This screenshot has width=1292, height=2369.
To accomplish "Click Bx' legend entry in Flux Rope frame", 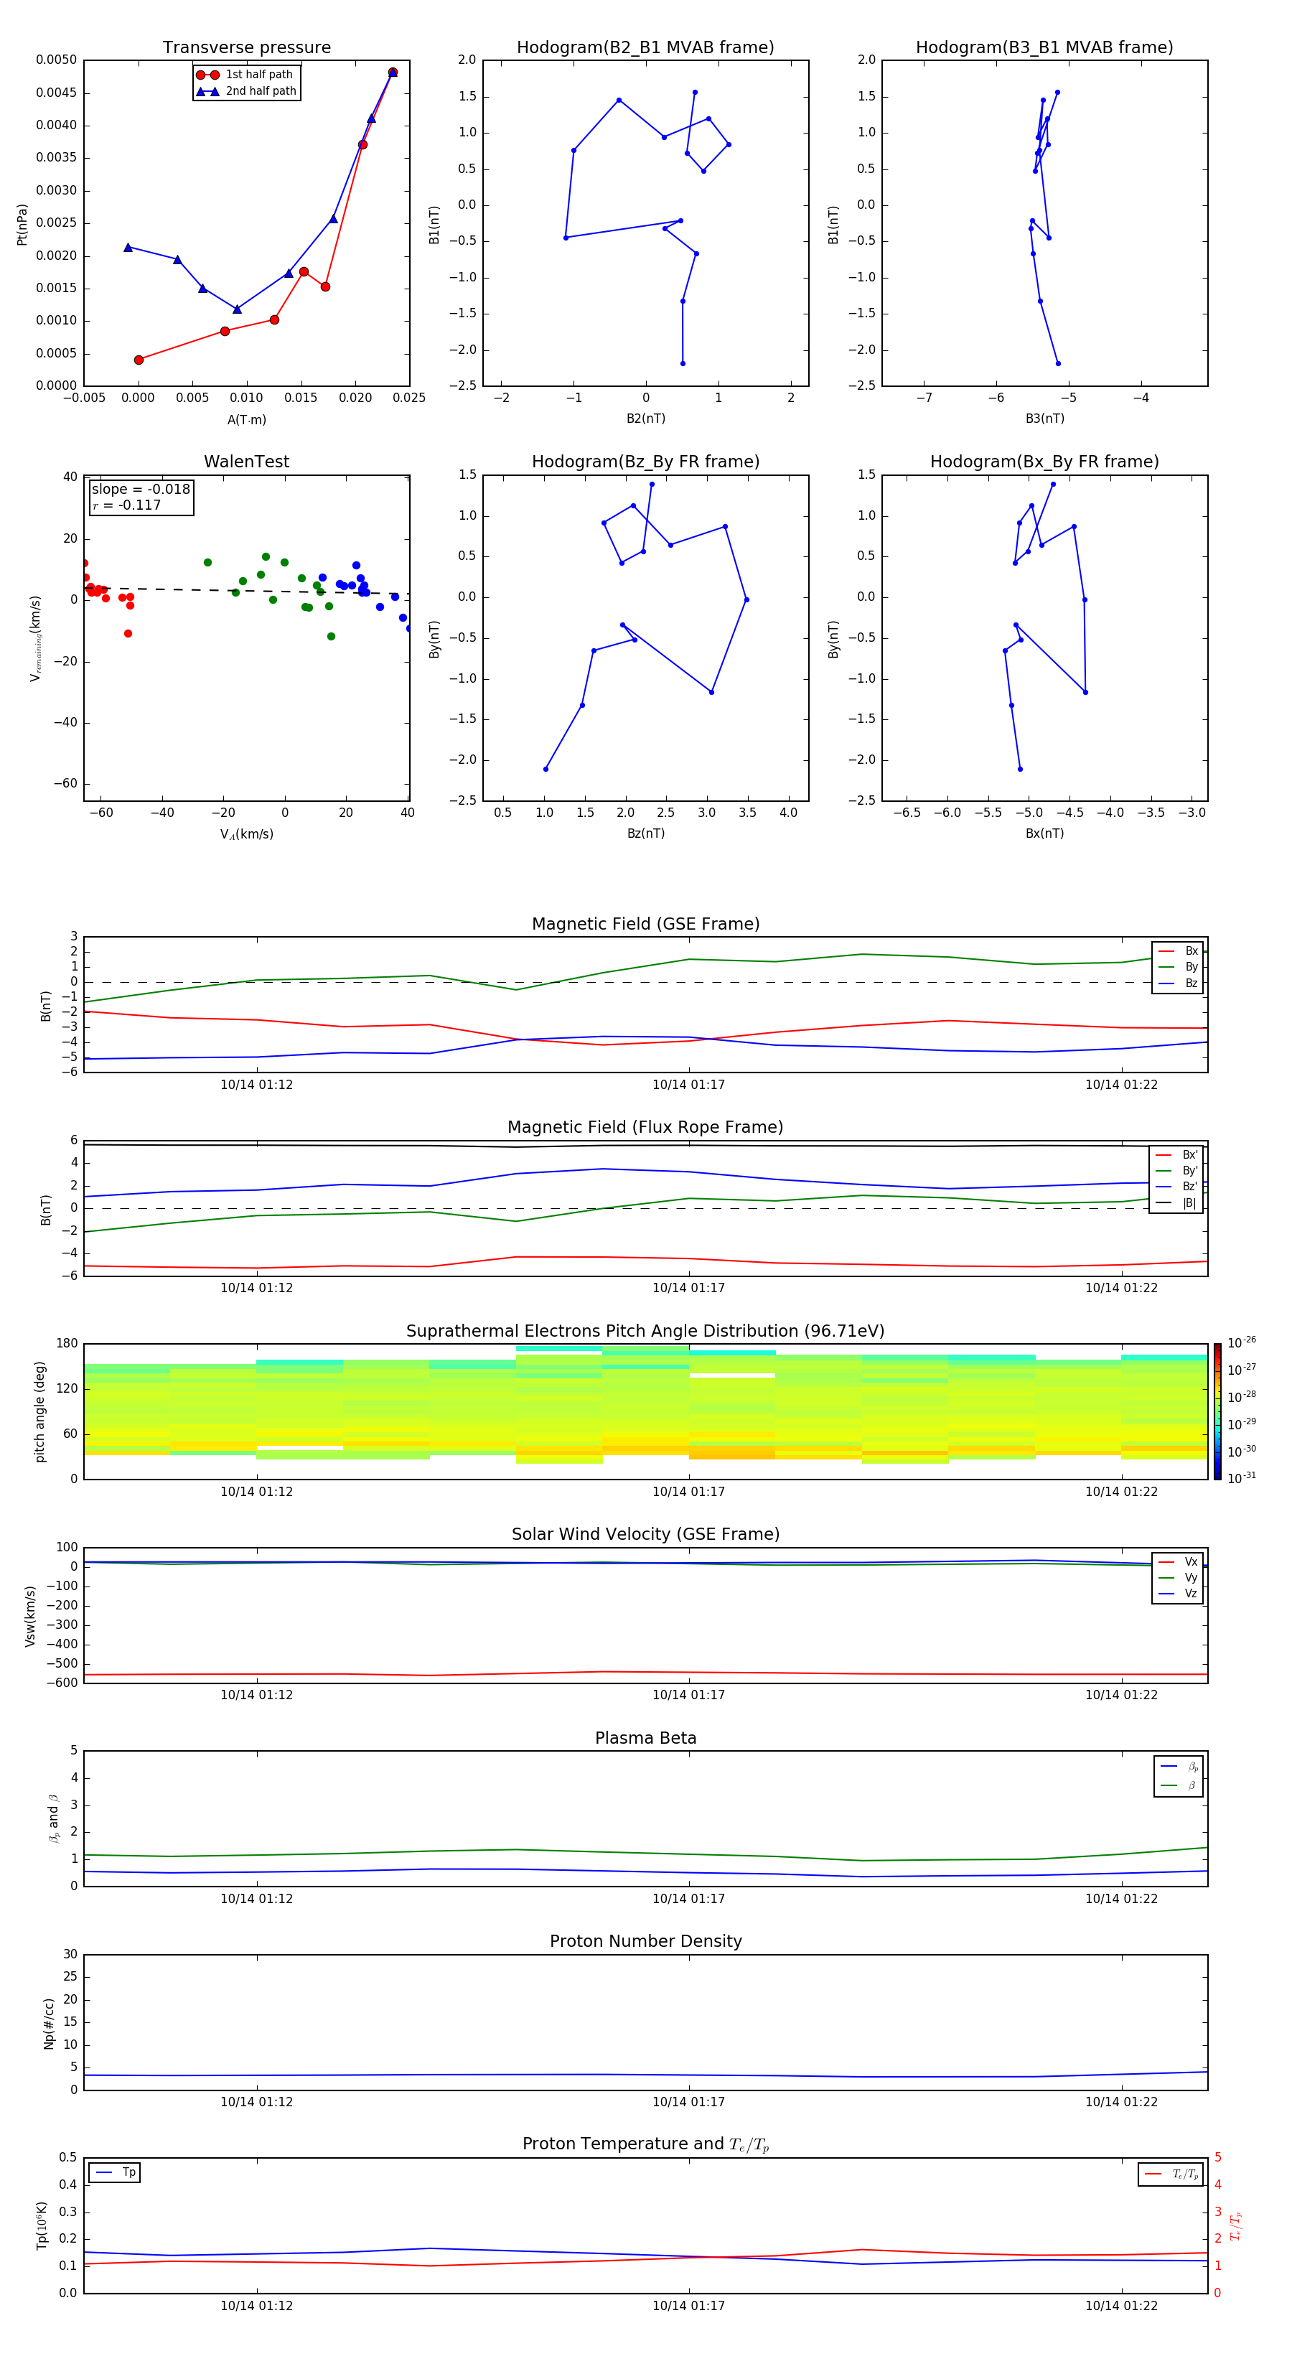I will (x=1176, y=1155).
